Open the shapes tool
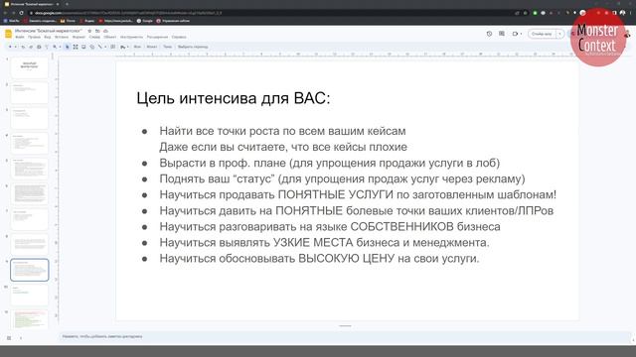Image resolution: width=636 pixels, height=357 pixels. pos(92,47)
